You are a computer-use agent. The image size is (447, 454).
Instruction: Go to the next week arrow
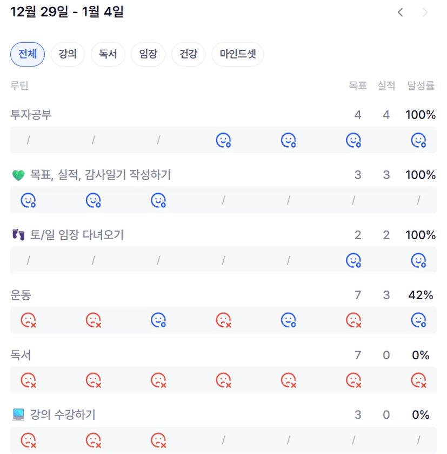pyautogui.click(x=425, y=12)
